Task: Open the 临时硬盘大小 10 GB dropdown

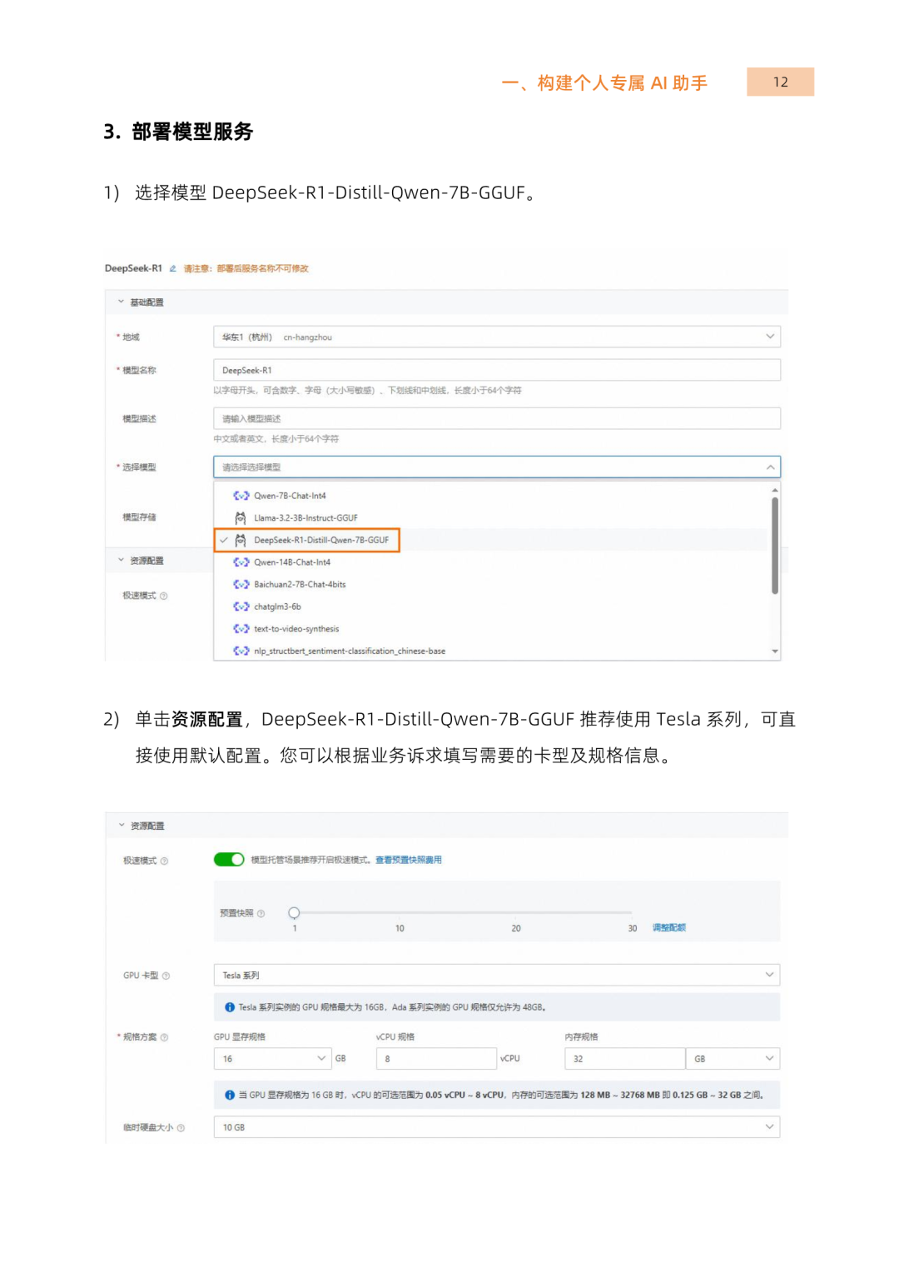Action: click(497, 1127)
